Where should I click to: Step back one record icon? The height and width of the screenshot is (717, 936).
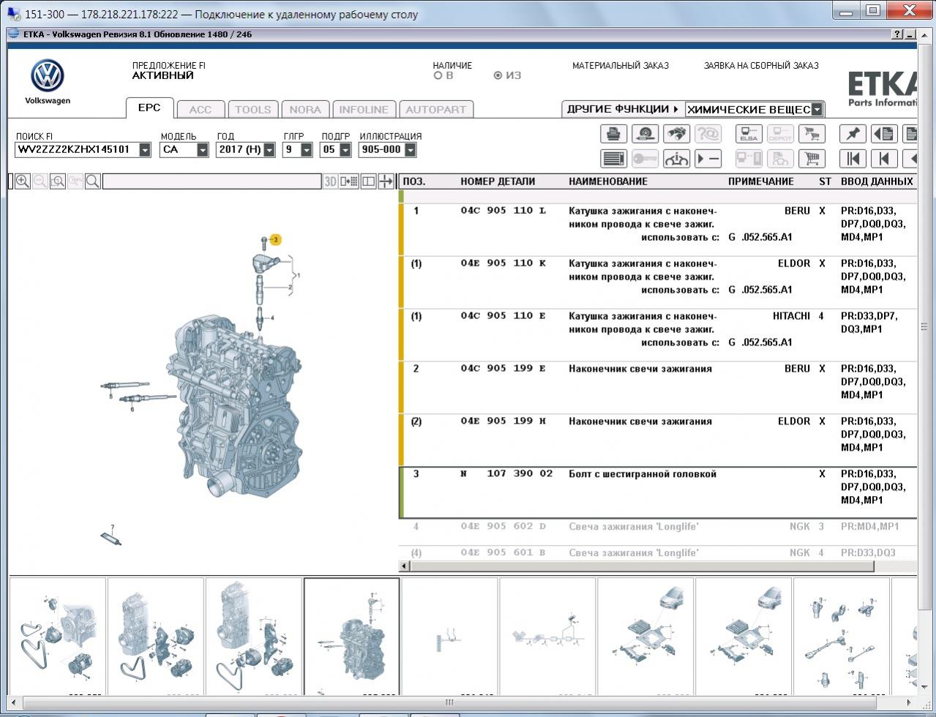tap(884, 159)
